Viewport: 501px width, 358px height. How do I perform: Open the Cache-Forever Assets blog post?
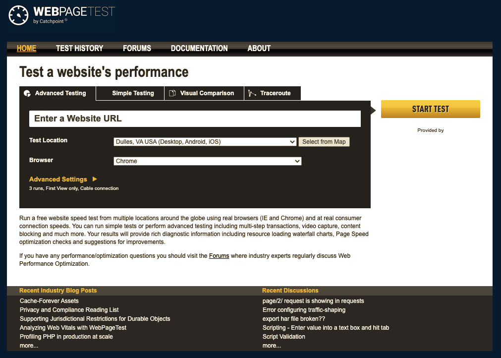click(x=49, y=301)
